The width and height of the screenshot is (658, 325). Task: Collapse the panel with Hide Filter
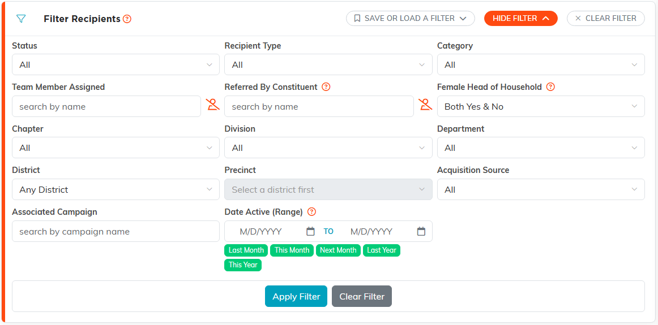click(x=521, y=19)
